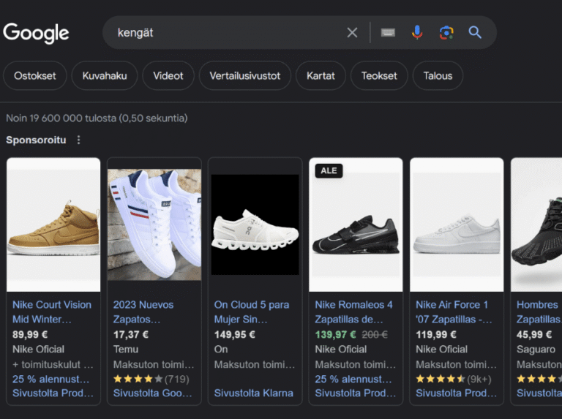Click the magnifying glass search icon
The width and height of the screenshot is (562, 419).
tap(475, 33)
